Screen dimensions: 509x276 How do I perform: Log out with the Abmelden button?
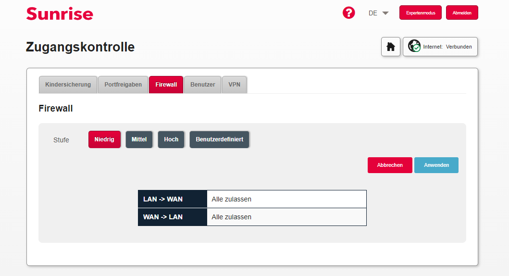tap(462, 13)
